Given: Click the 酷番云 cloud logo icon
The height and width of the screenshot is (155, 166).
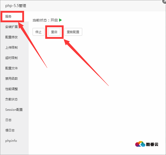Looking at the screenshot, I should pos(140,144).
